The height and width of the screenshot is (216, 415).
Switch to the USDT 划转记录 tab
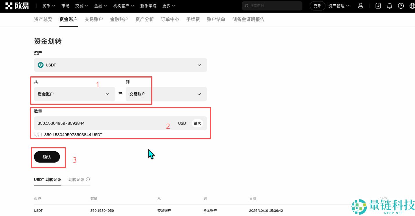click(x=47, y=179)
